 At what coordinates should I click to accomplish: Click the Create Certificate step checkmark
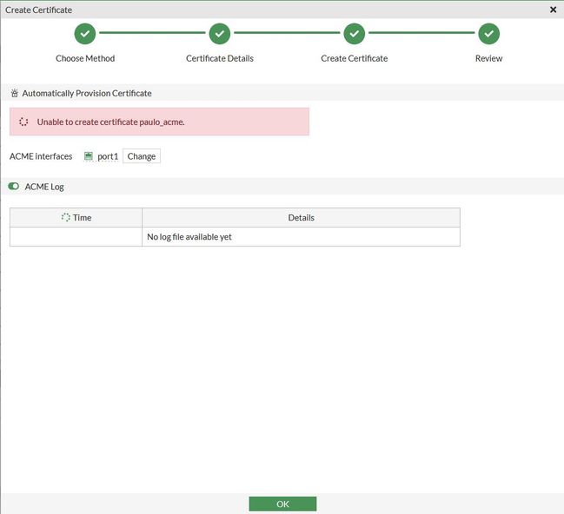[x=355, y=34]
